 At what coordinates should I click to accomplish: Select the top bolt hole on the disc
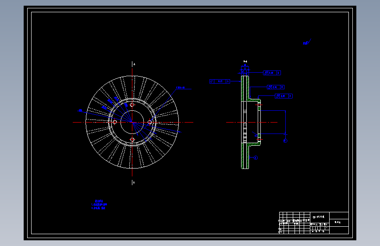(x=132, y=105)
